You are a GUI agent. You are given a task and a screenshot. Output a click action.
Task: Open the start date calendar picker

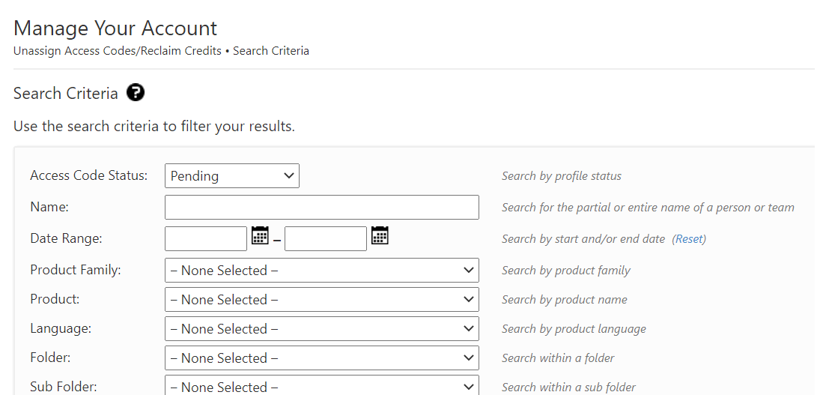pos(260,235)
